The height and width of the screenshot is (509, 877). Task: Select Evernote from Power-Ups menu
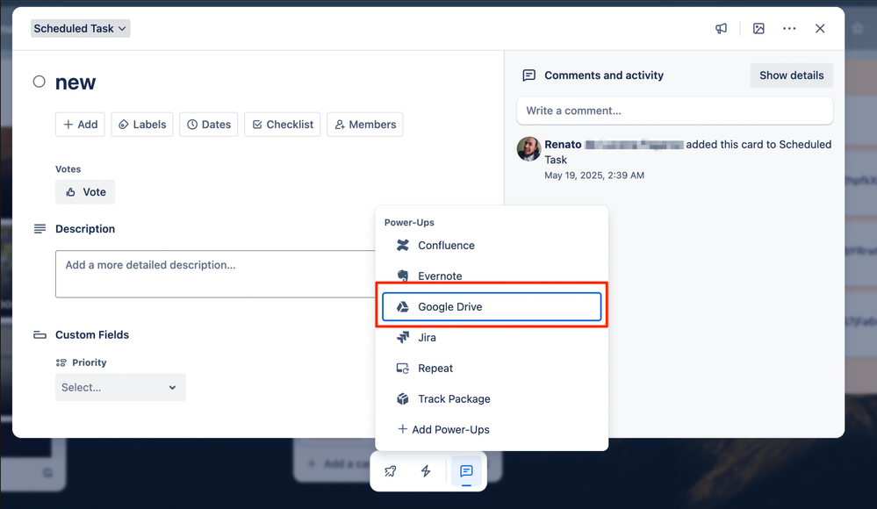point(492,276)
